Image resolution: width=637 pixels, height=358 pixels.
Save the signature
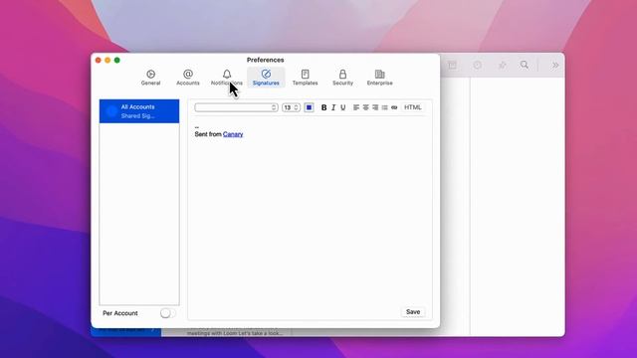(x=413, y=311)
